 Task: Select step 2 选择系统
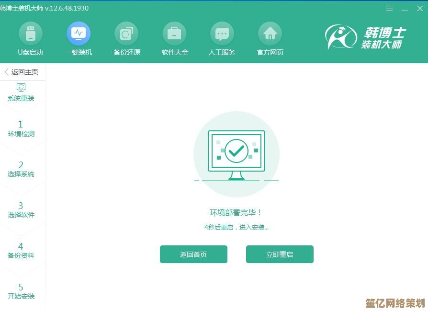21,169
